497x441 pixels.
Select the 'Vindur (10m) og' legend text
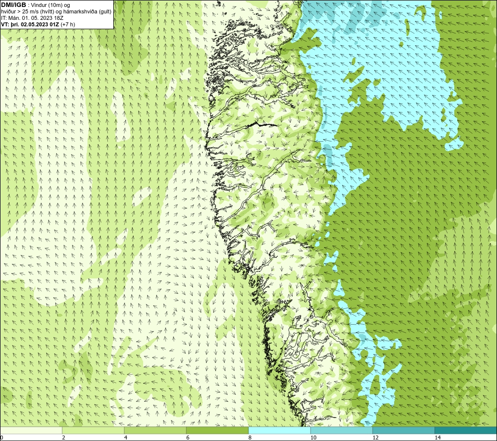(51, 5)
